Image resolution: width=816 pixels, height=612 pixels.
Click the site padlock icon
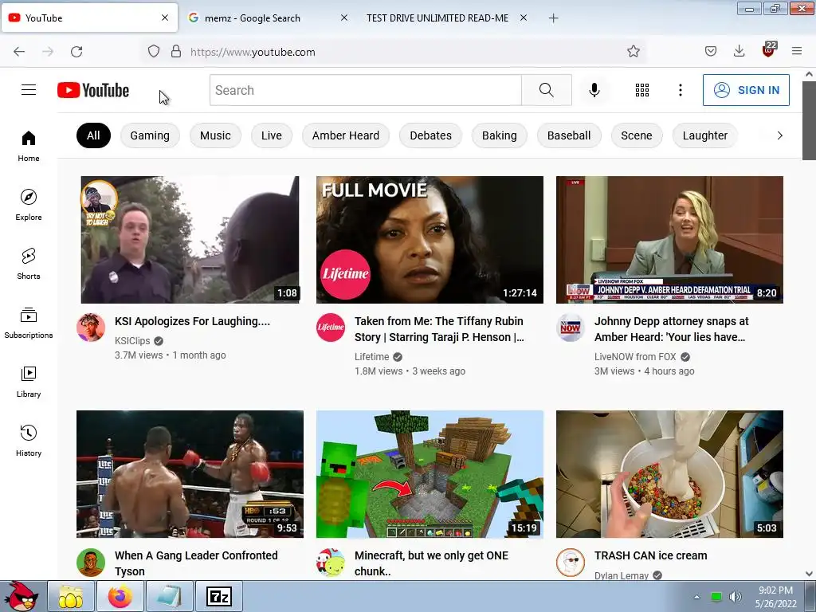coord(176,52)
